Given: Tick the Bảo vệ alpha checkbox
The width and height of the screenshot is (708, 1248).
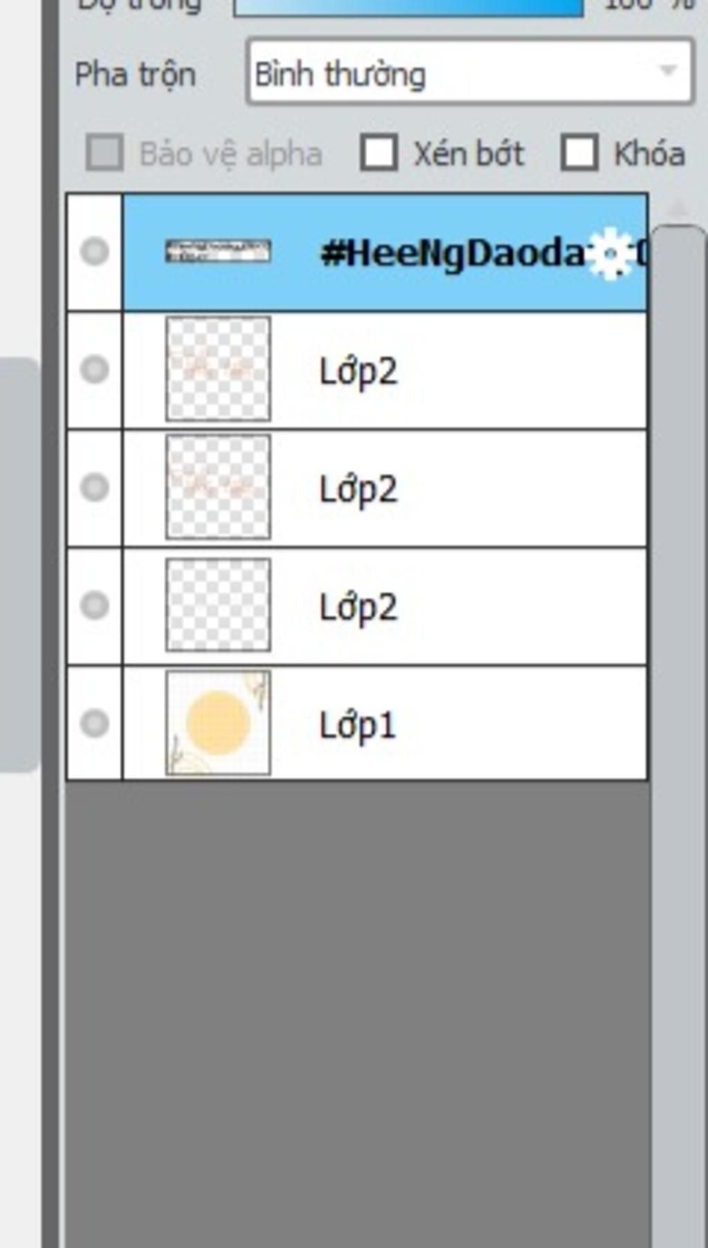Looking at the screenshot, I should [x=104, y=153].
